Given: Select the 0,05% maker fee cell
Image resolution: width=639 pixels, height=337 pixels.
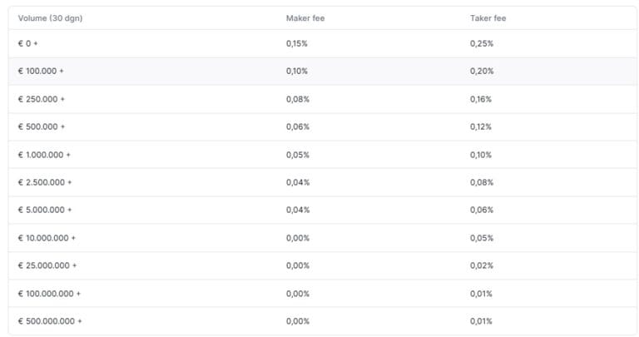Looking at the screenshot, I should pyautogui.click(x=297, y=155).
